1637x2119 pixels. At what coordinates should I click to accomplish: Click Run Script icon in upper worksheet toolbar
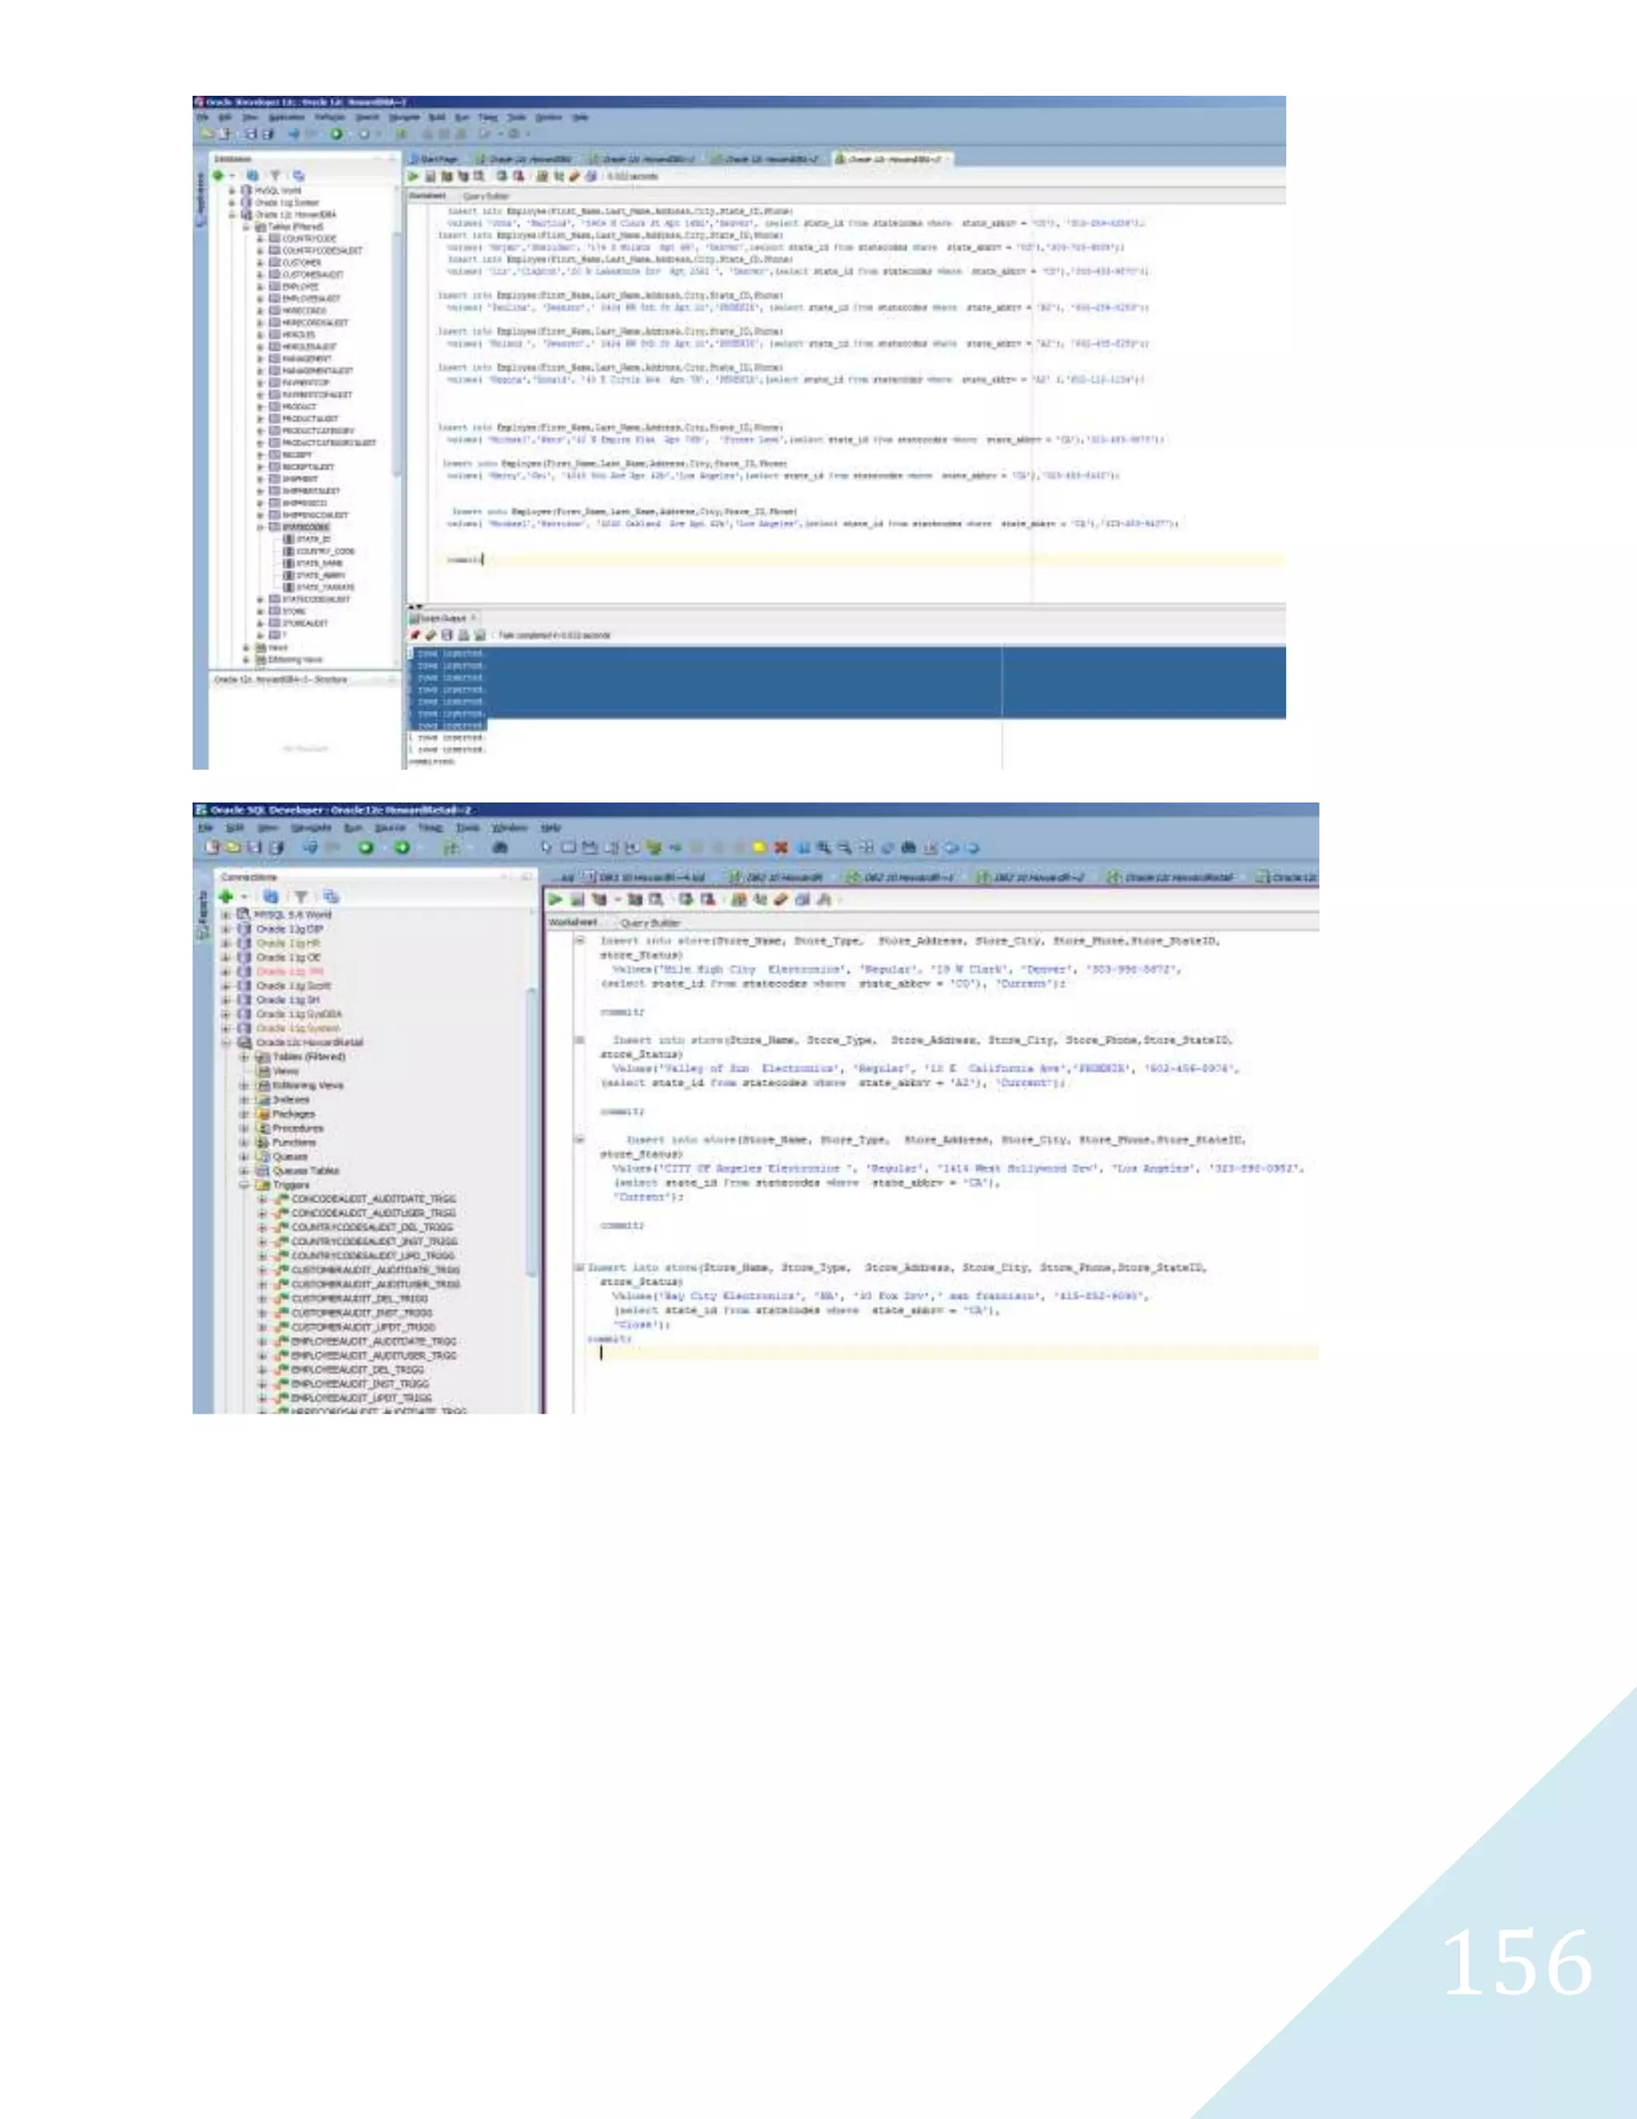tap(429, 177)
